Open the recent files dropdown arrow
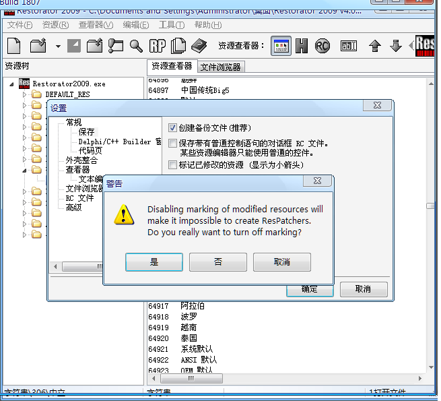The height and width of the screenshot is (401, 441). [x=58, y=47]
